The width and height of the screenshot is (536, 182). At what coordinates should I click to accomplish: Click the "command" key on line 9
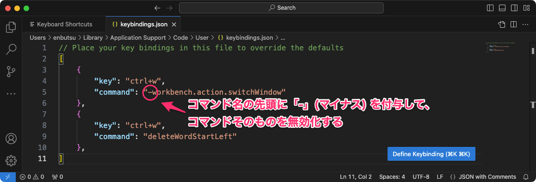tap(115, 136)
